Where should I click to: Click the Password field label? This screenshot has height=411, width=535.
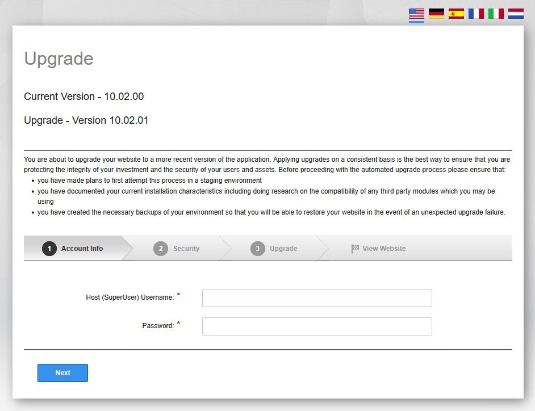(x=158, y=326)
